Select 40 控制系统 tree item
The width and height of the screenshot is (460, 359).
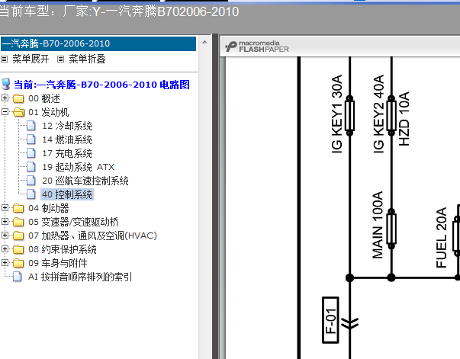coord(67,194)
